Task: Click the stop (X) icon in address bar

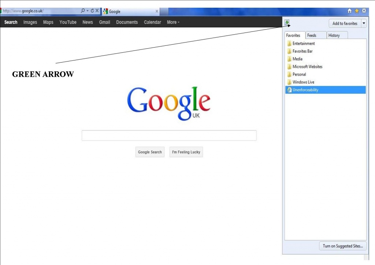Action: [x=97, y=11]
